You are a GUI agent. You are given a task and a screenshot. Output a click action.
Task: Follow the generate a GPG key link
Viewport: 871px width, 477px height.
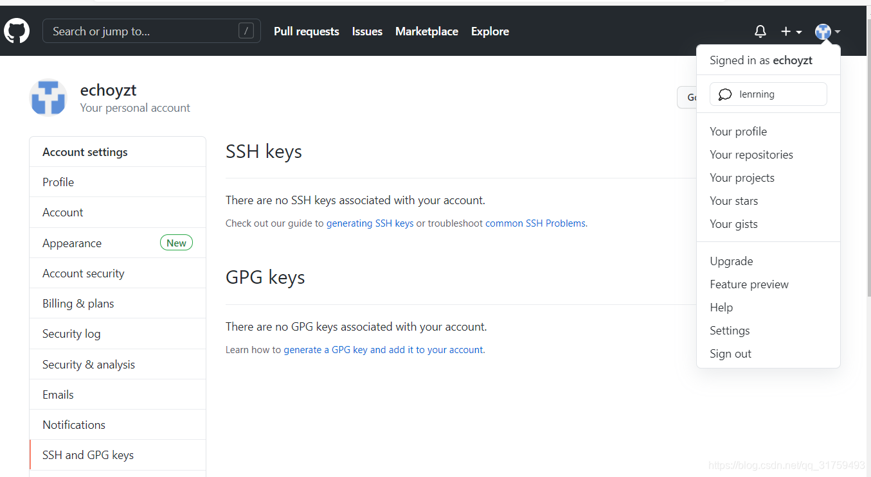coord(383,350)
